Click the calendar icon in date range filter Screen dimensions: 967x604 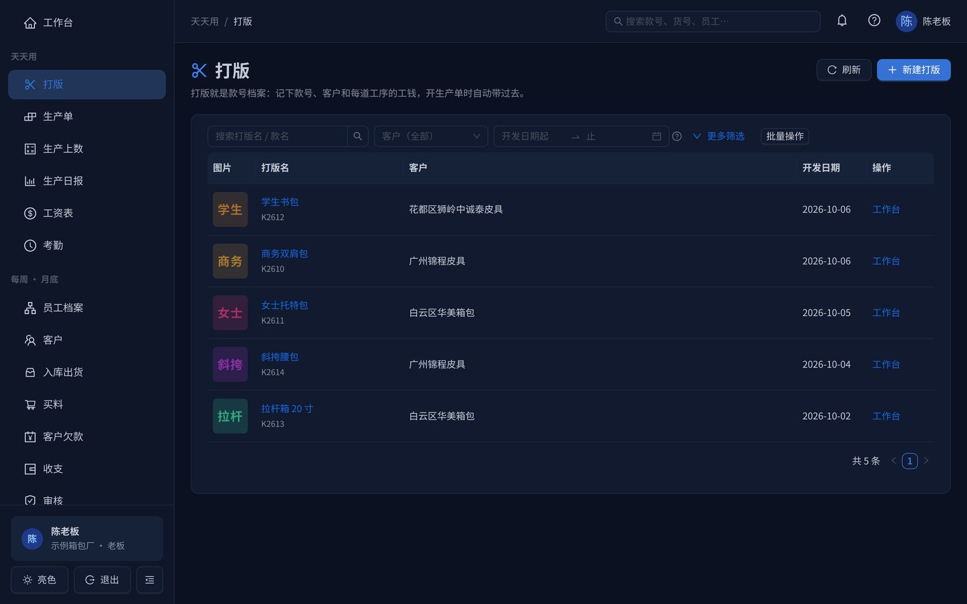click(x=656, y=137)
